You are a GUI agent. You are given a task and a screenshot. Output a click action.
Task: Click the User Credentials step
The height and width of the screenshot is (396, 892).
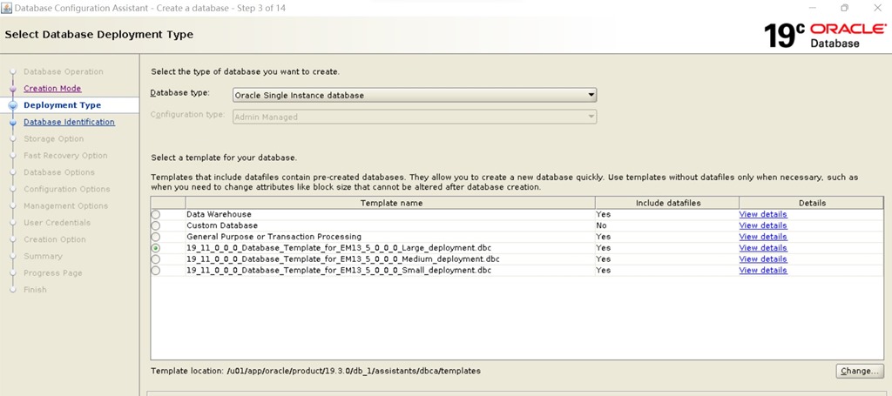click(57, 223)
